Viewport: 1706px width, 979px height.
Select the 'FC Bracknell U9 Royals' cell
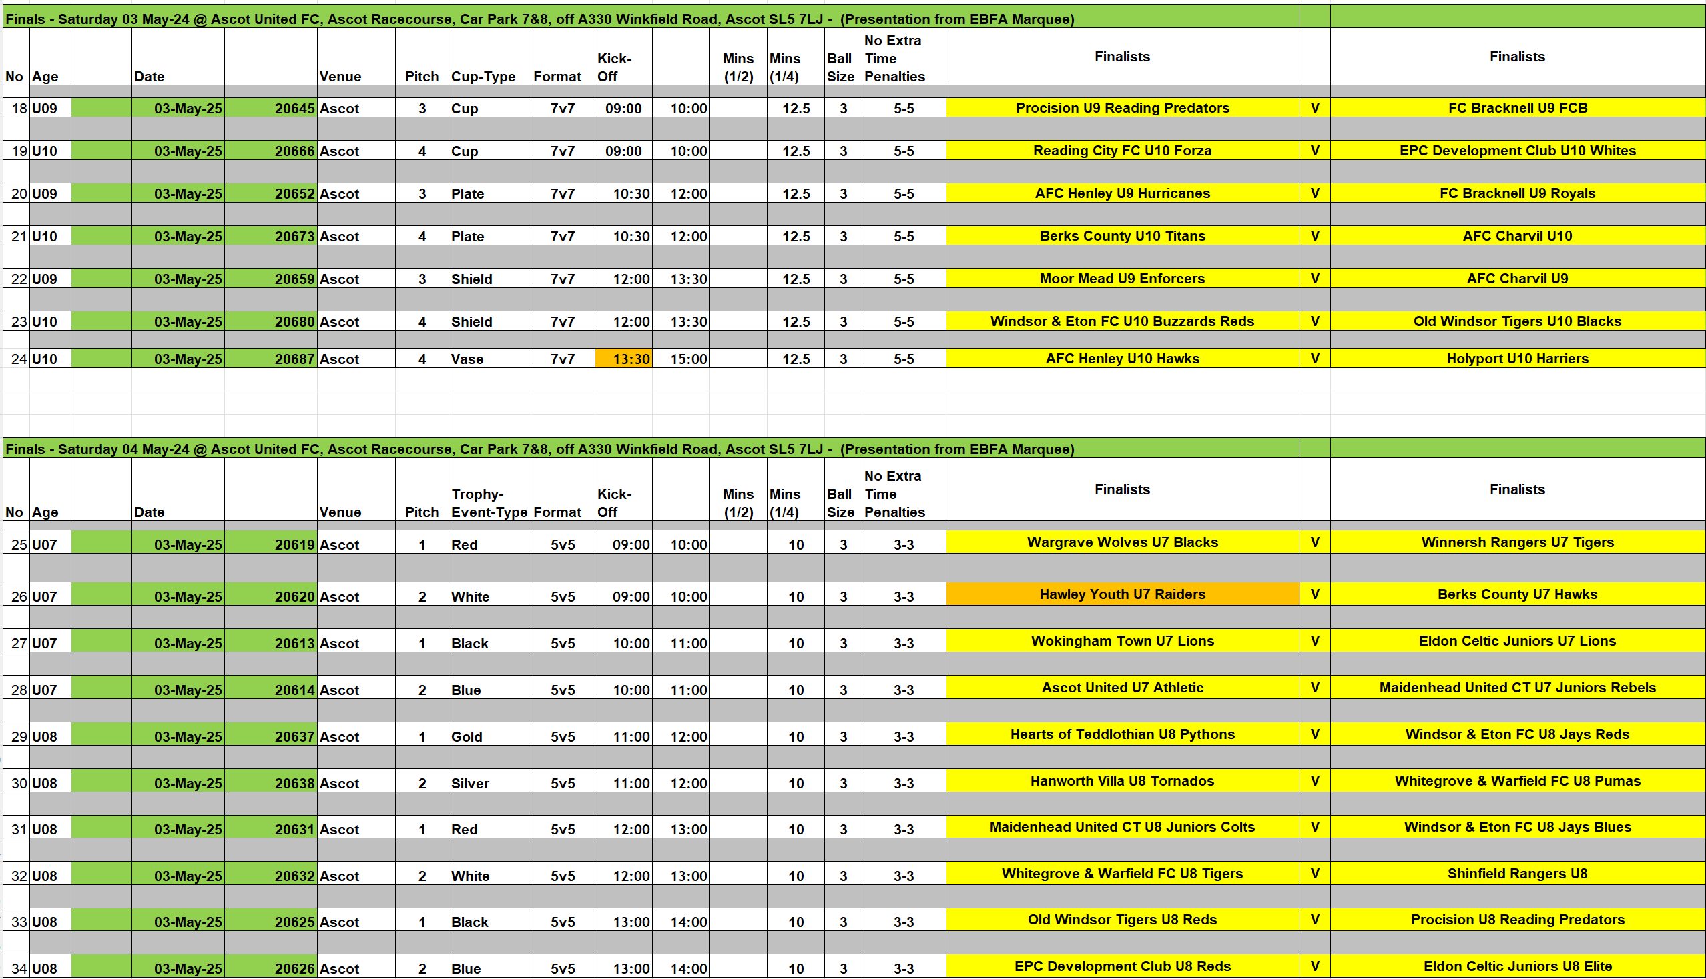point(1518,193)
